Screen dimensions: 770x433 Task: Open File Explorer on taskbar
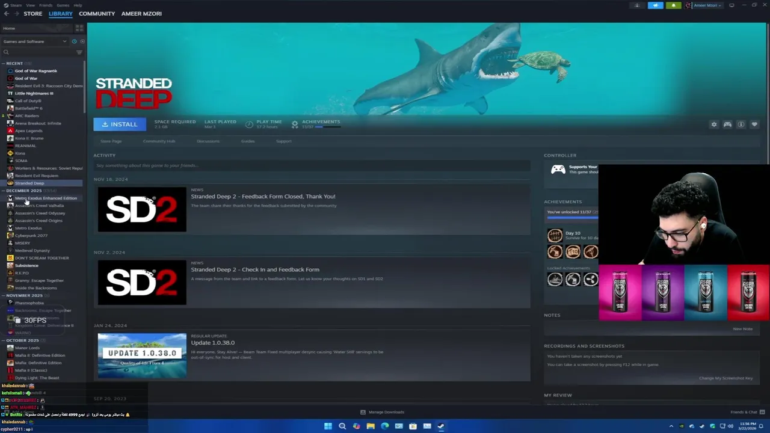[x=371, y=426]
